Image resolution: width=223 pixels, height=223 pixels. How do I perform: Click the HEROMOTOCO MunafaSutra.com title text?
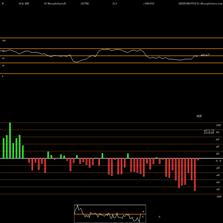(200, 4)
